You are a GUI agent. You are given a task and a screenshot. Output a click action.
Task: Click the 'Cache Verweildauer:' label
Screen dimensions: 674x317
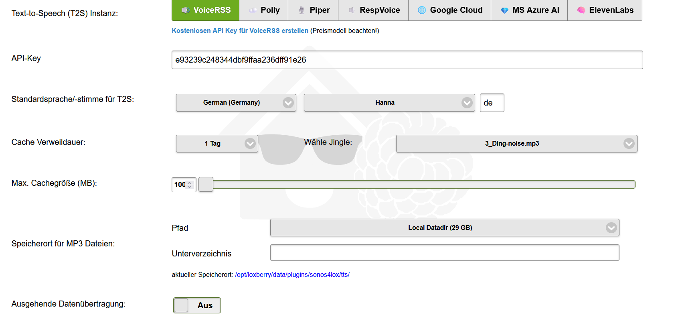click(48, 142)
